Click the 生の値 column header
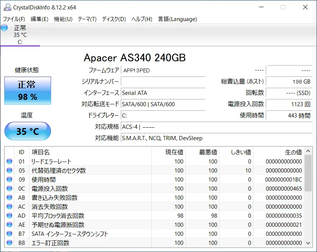Screen dimensions: 317x252 279,152
